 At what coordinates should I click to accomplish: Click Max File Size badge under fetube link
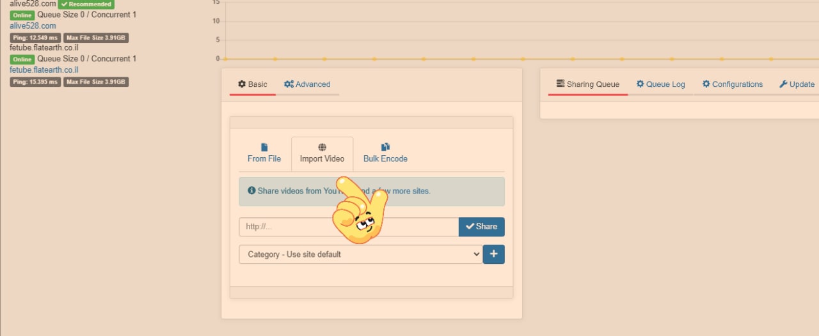tap(96, 82)
